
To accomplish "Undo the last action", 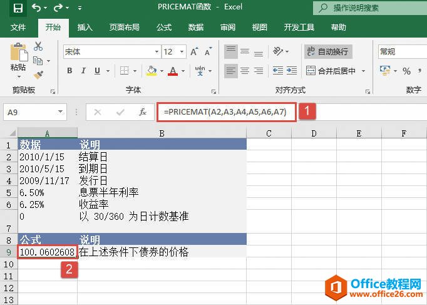I will click(x=36, y=8).
